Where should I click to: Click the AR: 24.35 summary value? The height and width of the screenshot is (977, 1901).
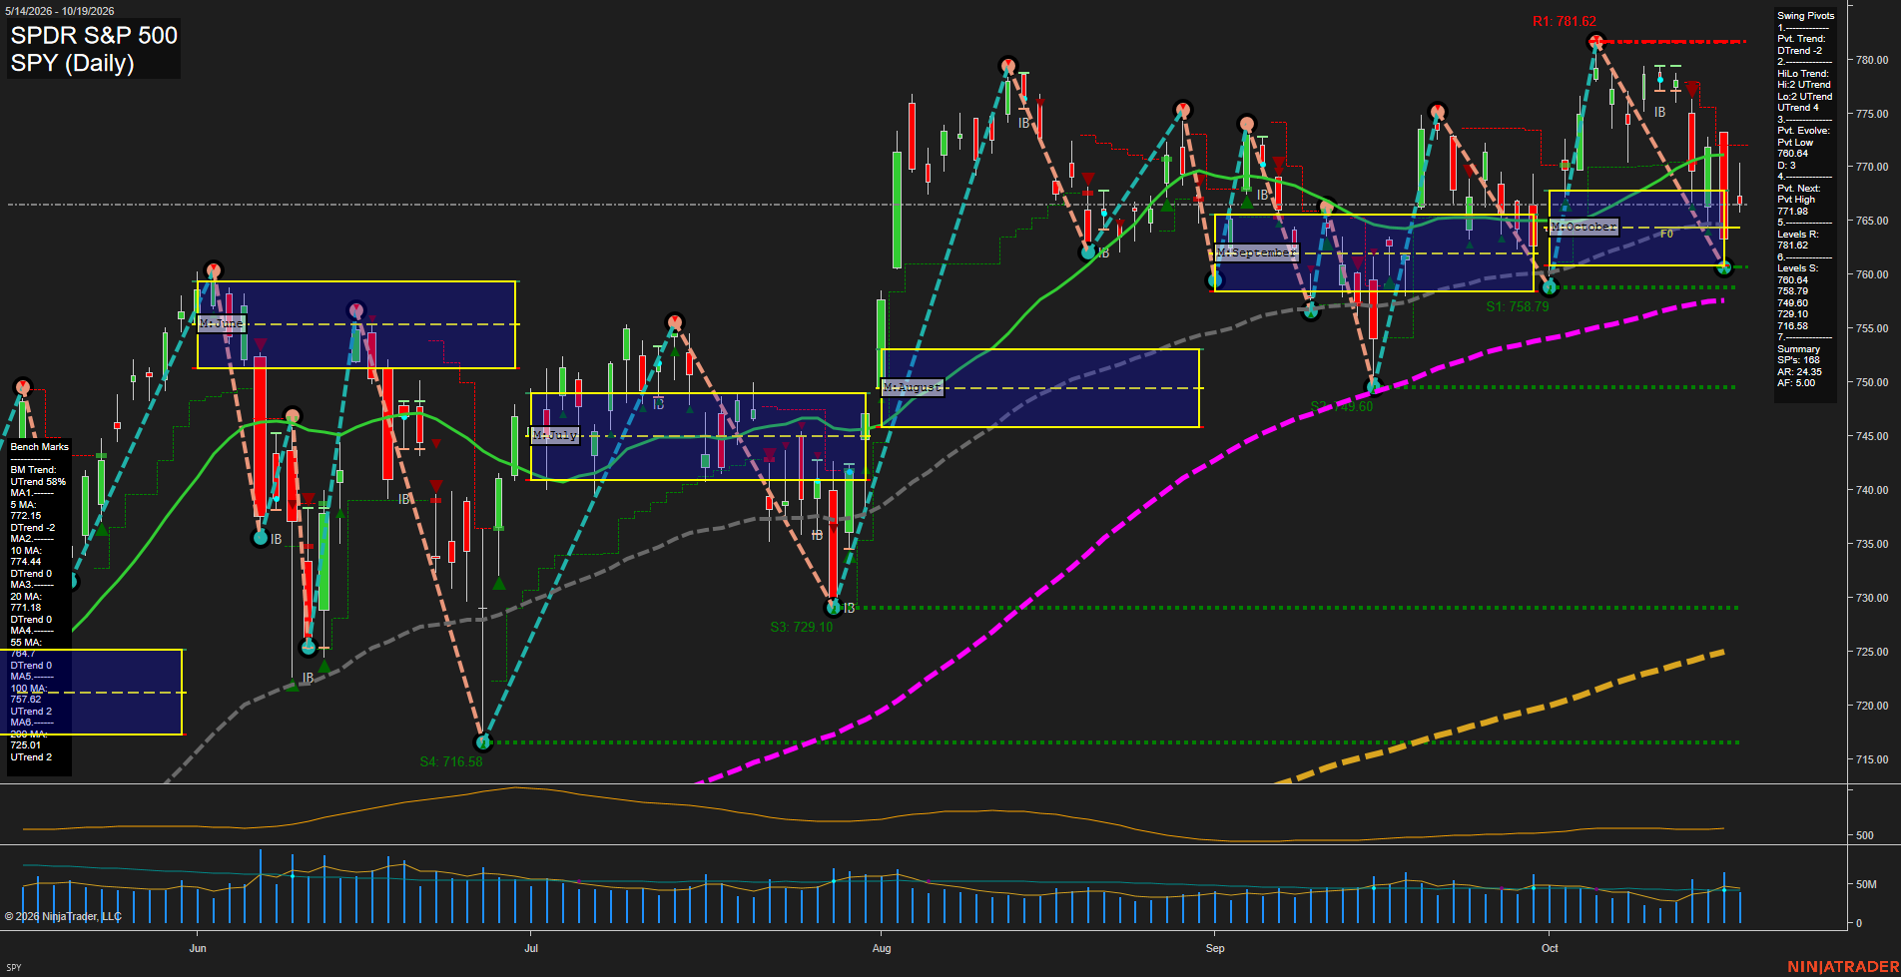click(1799, 371)
